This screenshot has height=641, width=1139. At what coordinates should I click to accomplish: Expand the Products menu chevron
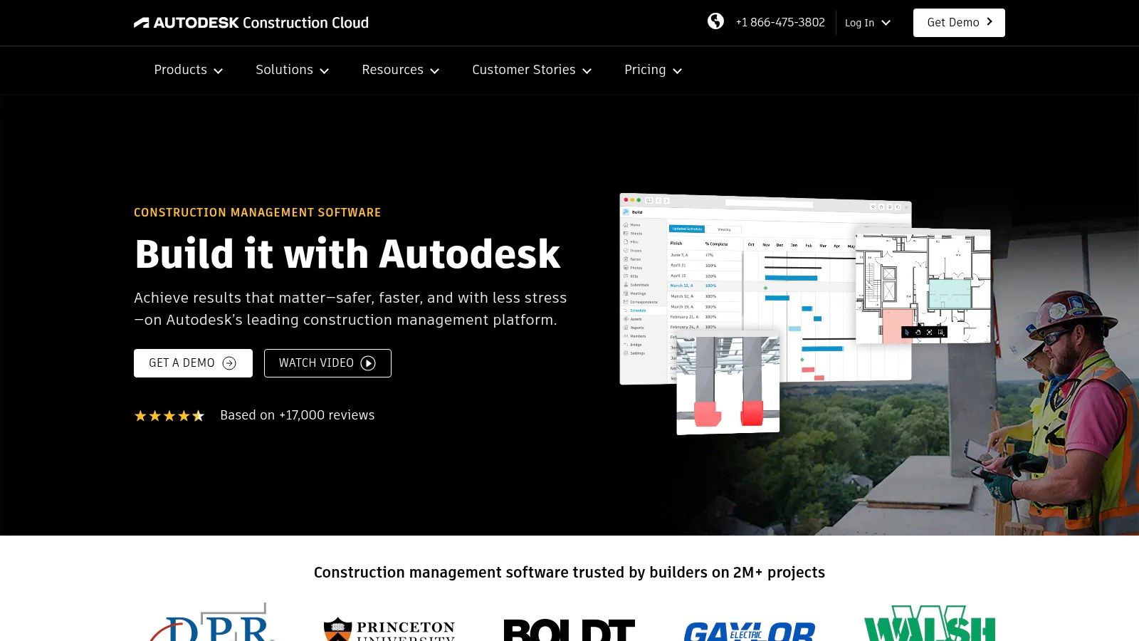tap(219, 71)
